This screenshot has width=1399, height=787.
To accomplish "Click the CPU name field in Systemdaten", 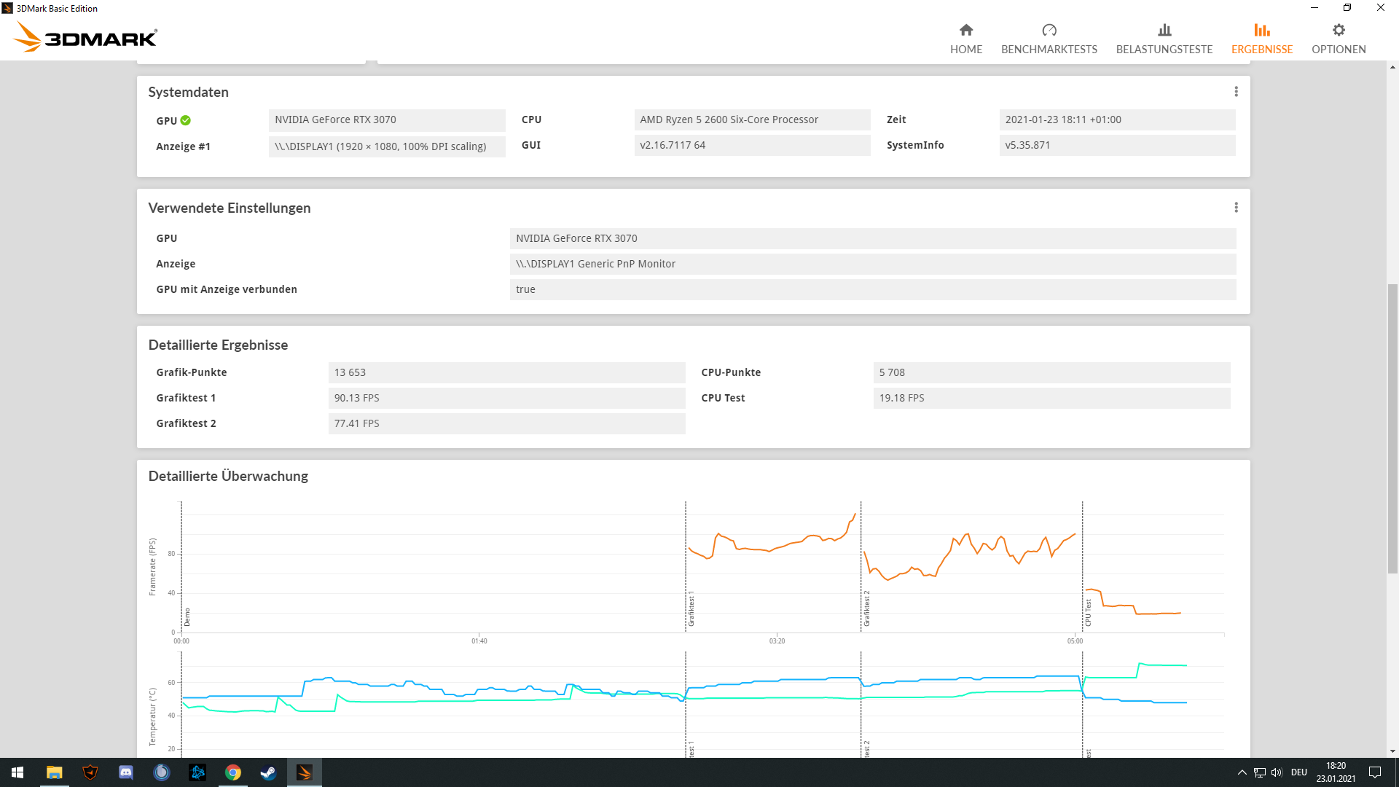I will click(752, 120).
